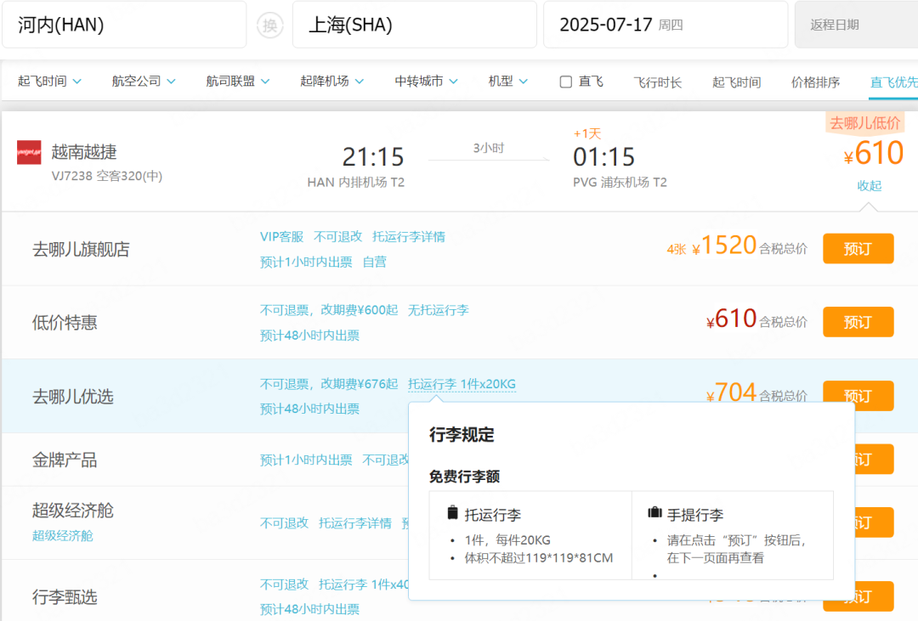Sort by 起飞时间 tab
The height and width of the screenshot is (621, 918).
tap(736, 82)
